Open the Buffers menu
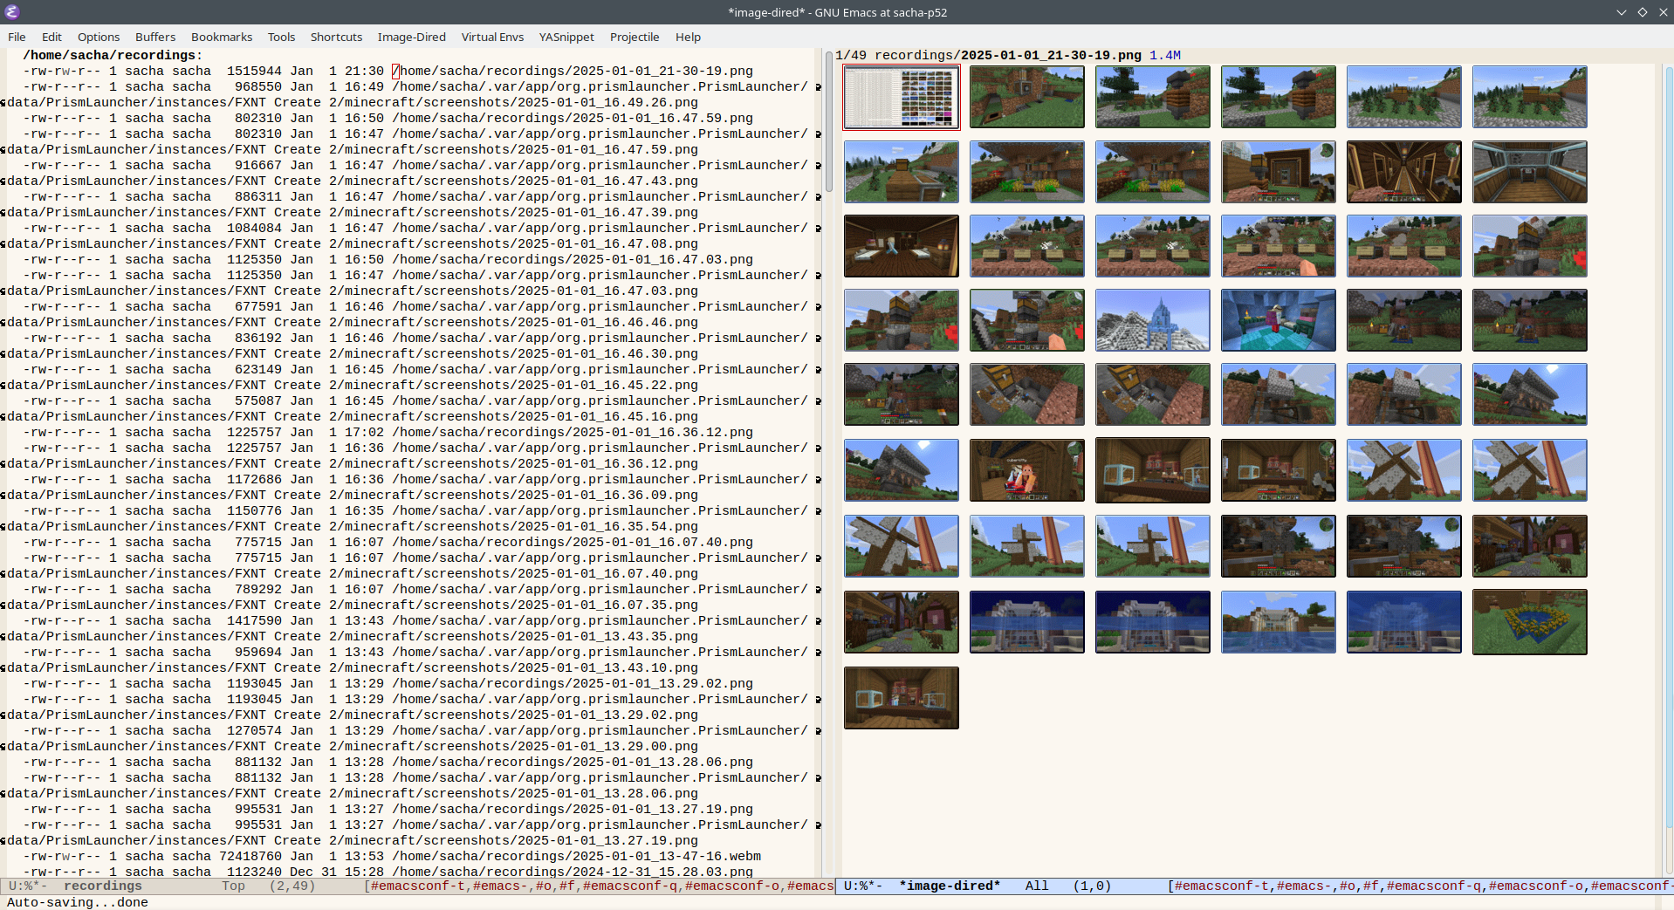Screen dimensions: 1674x910 pos(155,37)
